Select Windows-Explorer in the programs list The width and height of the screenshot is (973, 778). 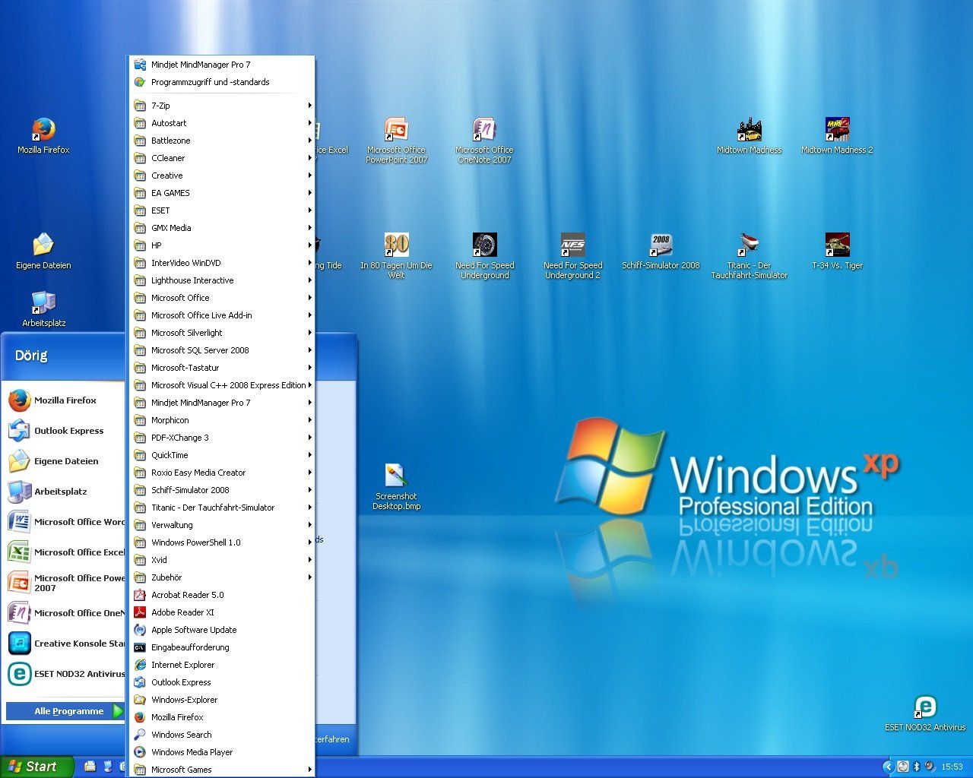[223, 700]
